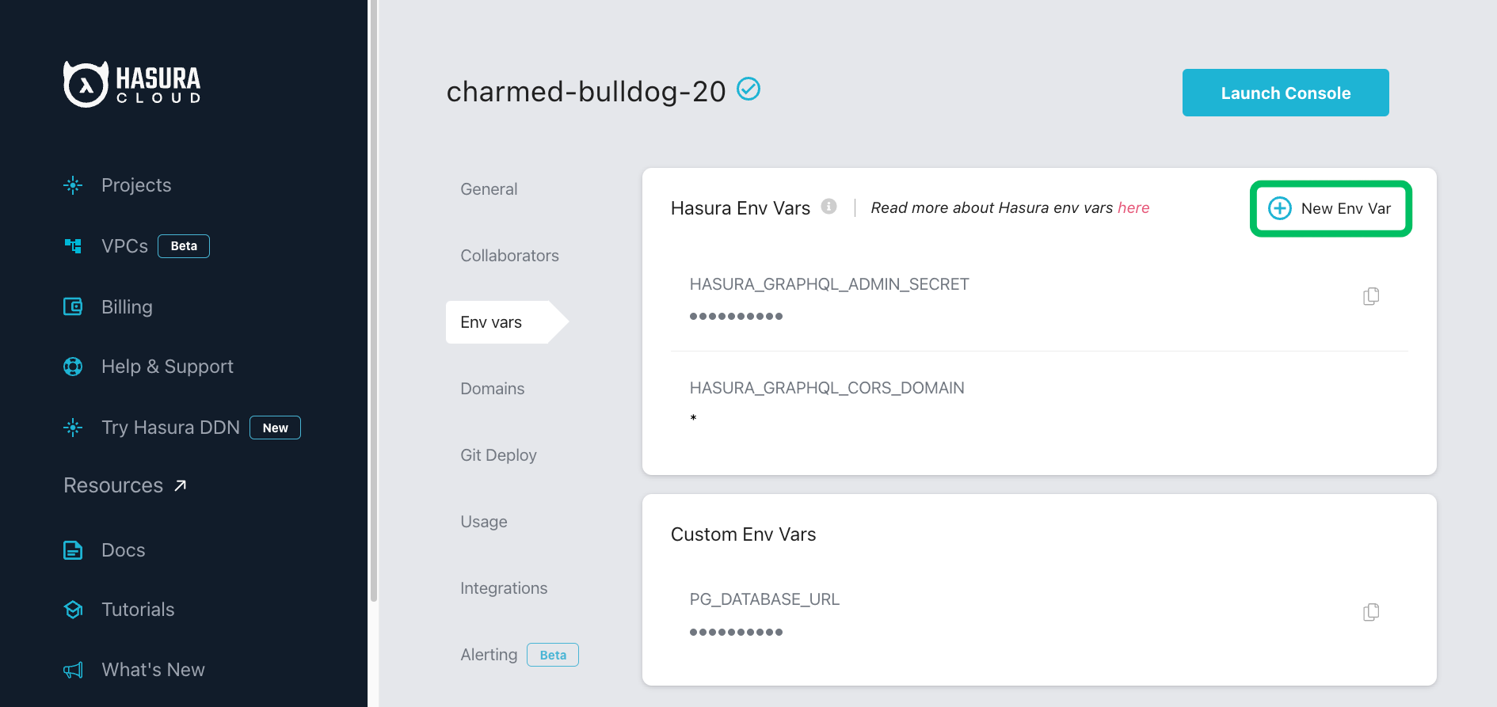Open Resources using its external arrow
The height and width of the screenshot is (707, 1497).
point(178,485)
